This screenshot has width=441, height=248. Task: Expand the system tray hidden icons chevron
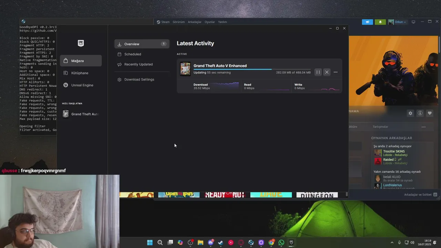[x=392, y=242]
